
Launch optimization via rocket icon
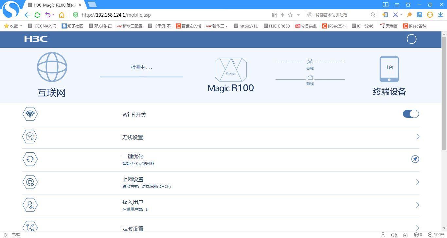tap(415, 159)
